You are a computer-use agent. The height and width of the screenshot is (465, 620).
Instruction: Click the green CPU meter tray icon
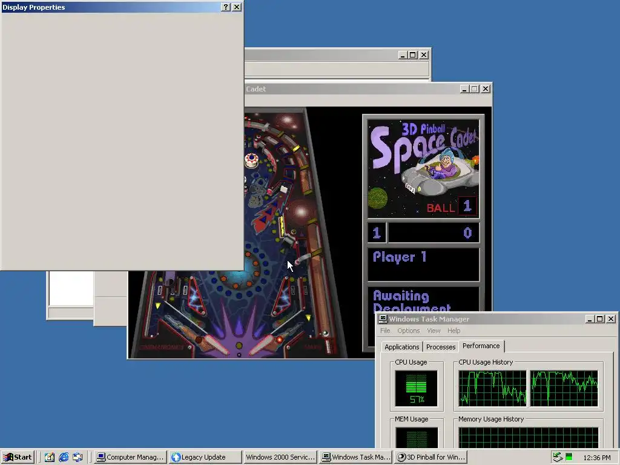569,457
